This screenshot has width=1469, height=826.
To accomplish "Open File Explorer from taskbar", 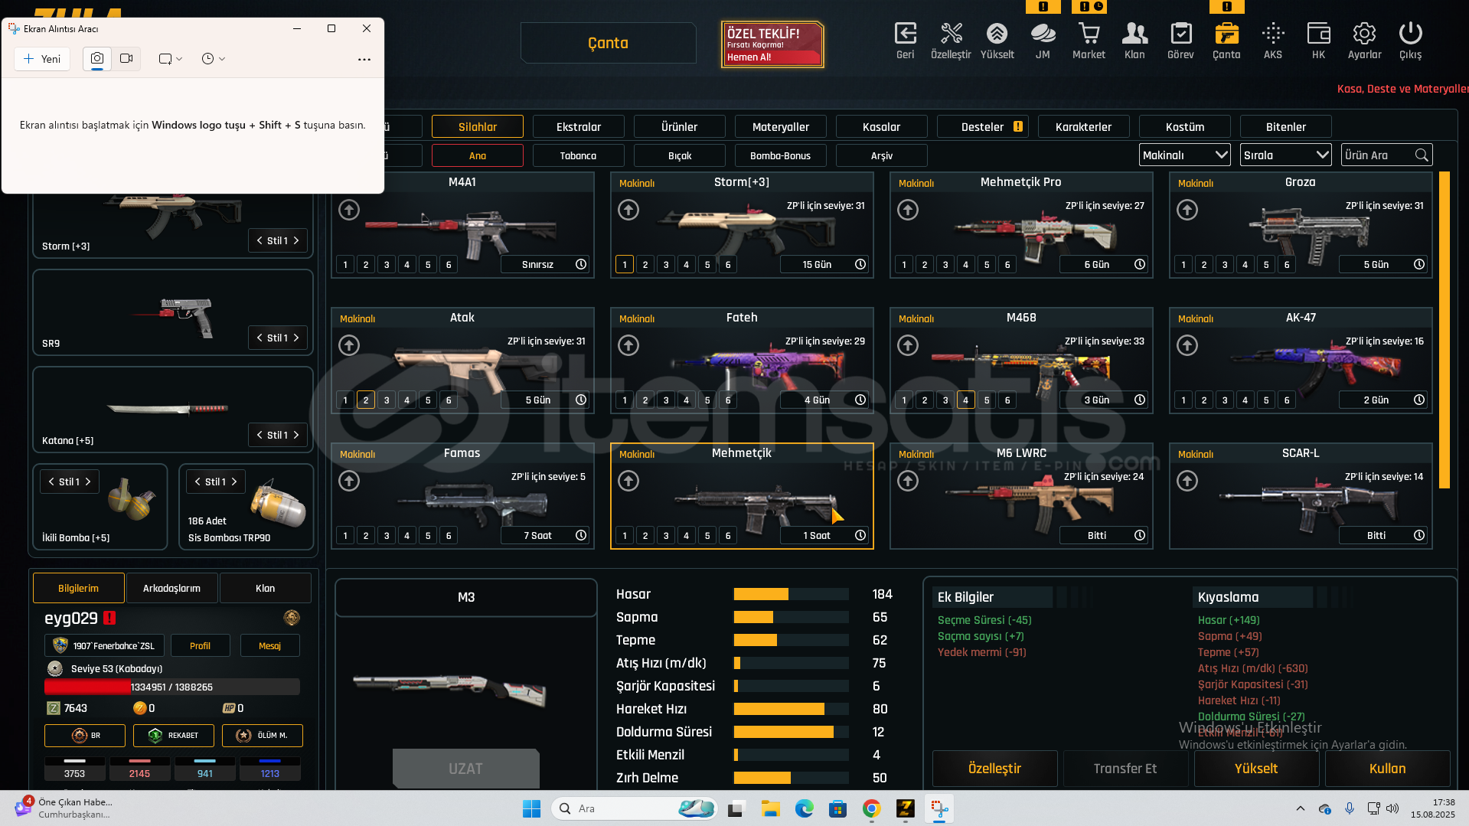I will (x=770, y=808).
